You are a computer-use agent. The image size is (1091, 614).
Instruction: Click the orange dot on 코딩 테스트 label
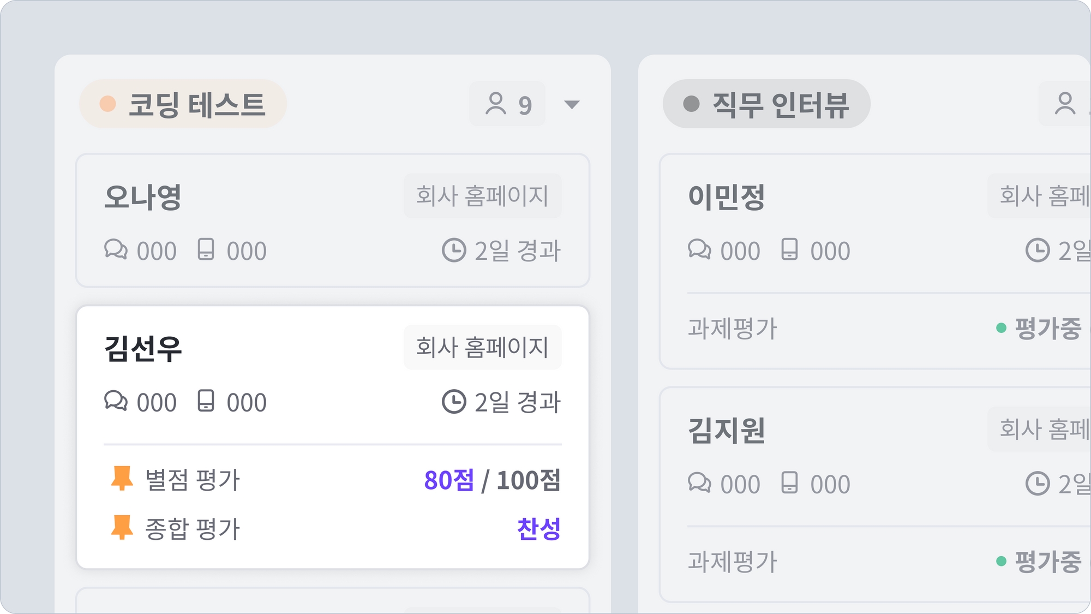coord(108,104)
